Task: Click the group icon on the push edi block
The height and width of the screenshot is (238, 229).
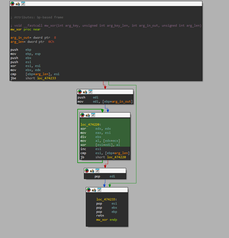Action: tap(90, 92)
